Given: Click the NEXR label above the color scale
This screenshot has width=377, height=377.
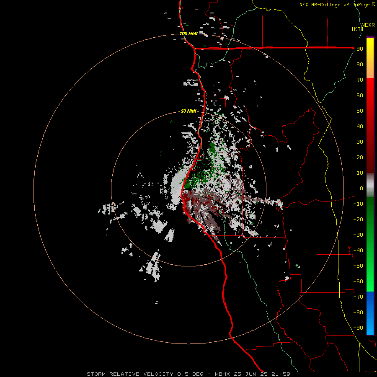Looking at the screenshot, I should [x=368, y=25].
